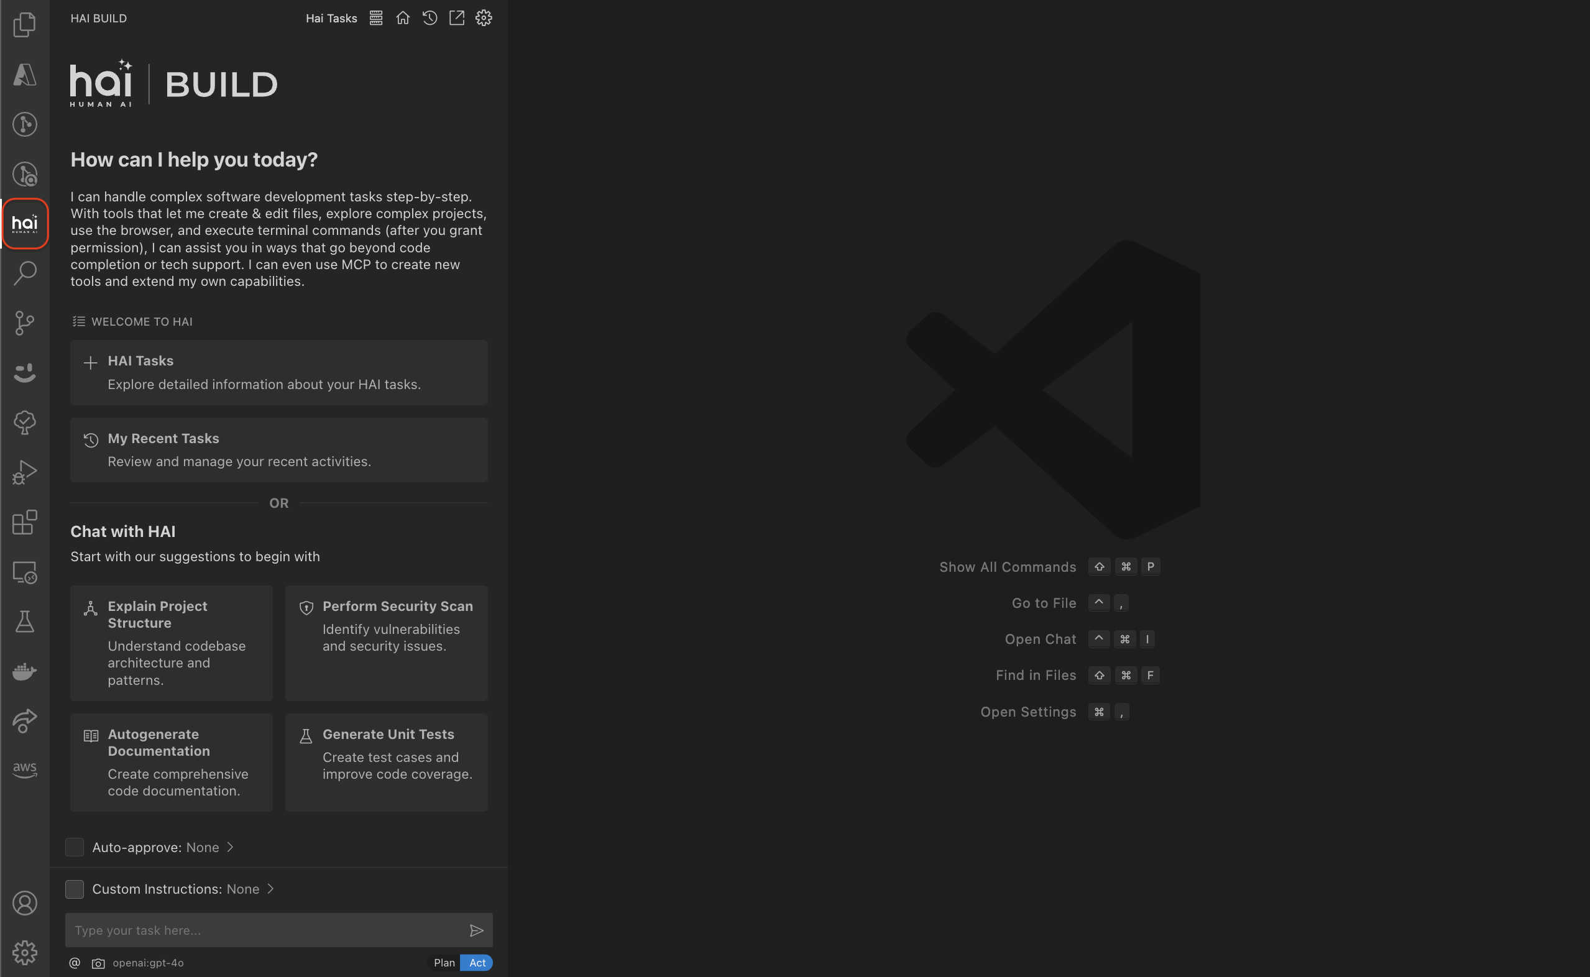Enable the Auto-approve checkbox
The image size is (1590, 977).
75,847
